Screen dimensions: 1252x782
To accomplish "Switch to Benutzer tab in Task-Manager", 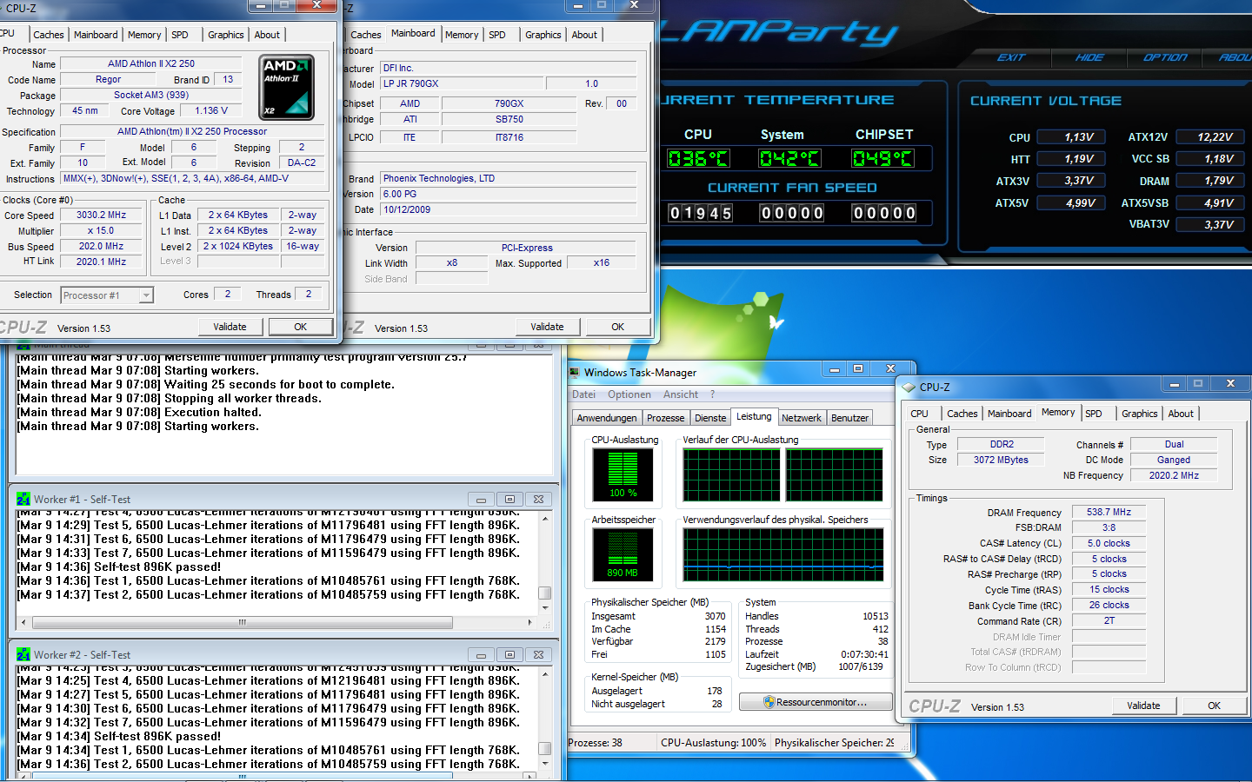I will 849,418.
